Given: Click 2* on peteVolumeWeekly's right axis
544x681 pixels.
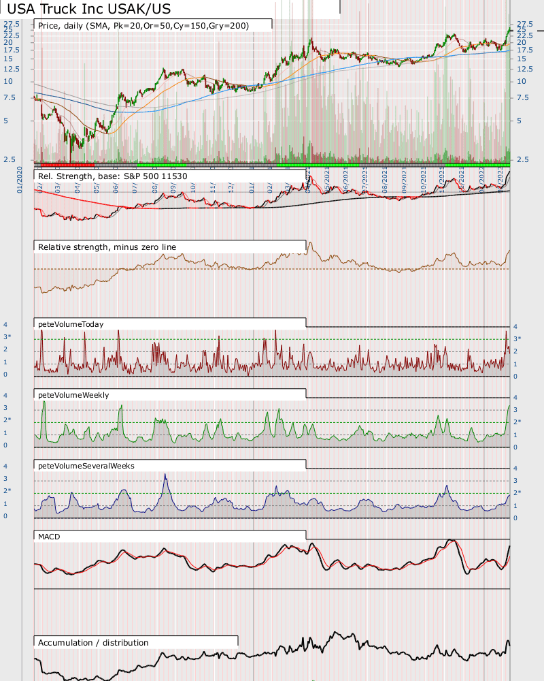Looking at the screenshot, I should [517, 422].
